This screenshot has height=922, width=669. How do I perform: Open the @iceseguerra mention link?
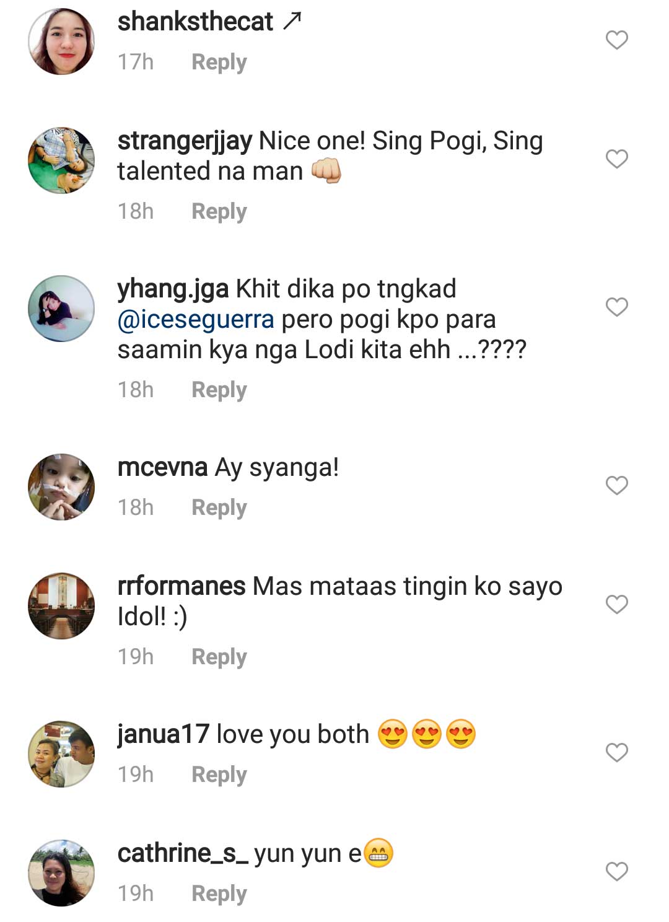(x=196, y=320)
